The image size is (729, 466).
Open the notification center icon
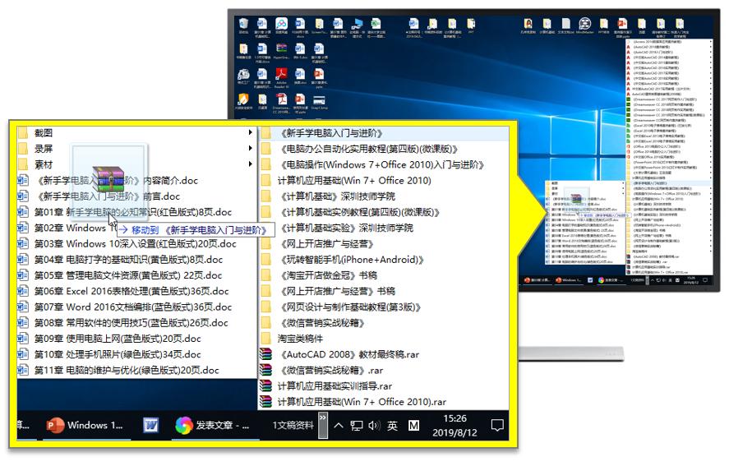click(497, 425)
